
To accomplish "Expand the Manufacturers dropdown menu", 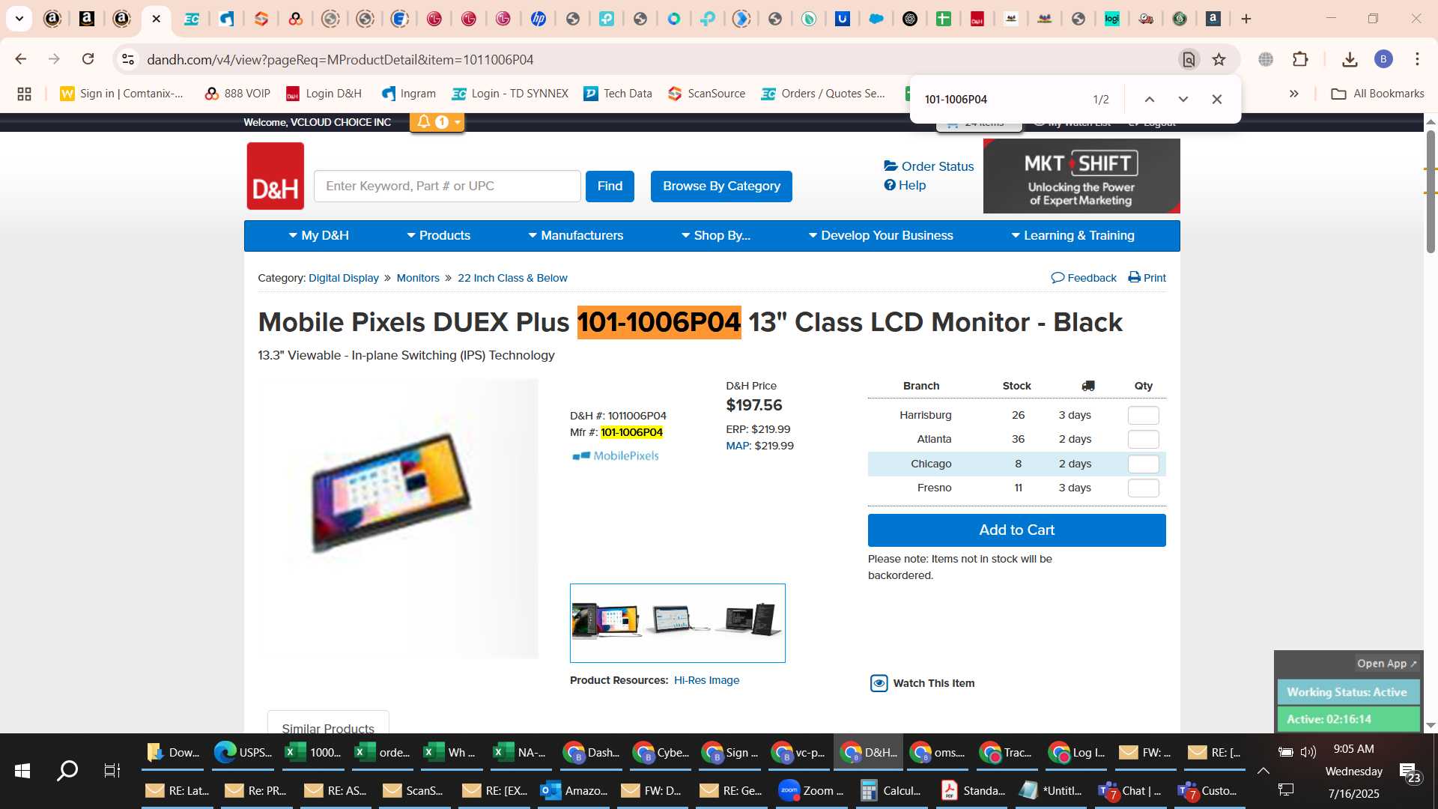I will [x=576, y=235].
